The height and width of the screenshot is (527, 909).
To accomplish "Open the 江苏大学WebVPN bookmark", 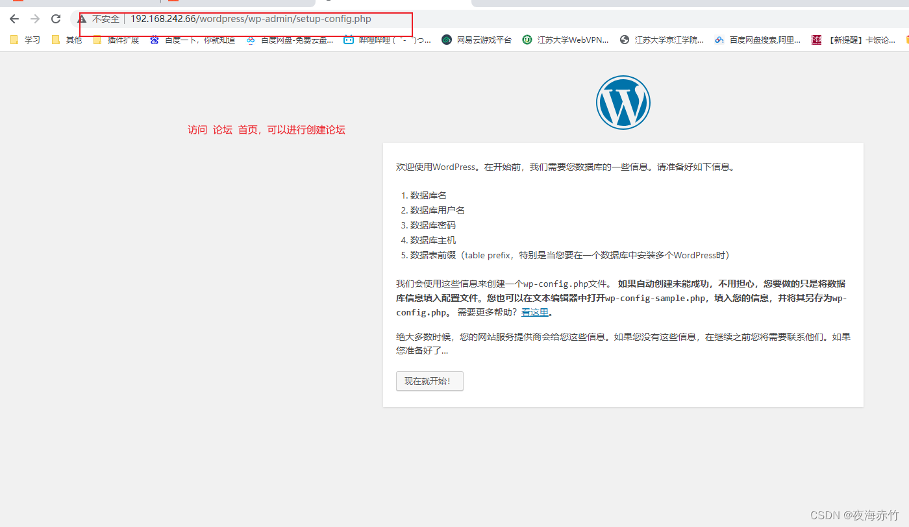I will [x=566, y=40].
